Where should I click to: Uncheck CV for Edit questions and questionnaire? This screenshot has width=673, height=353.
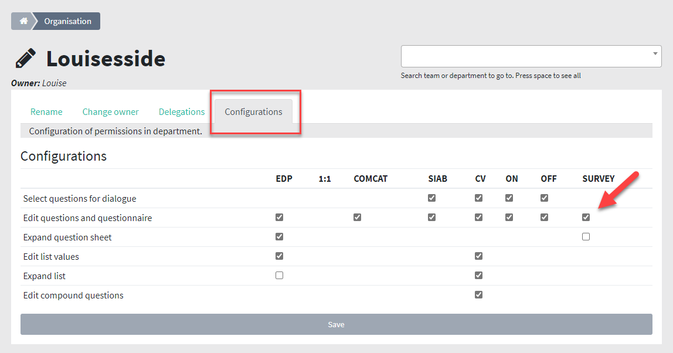click(478, 218)
